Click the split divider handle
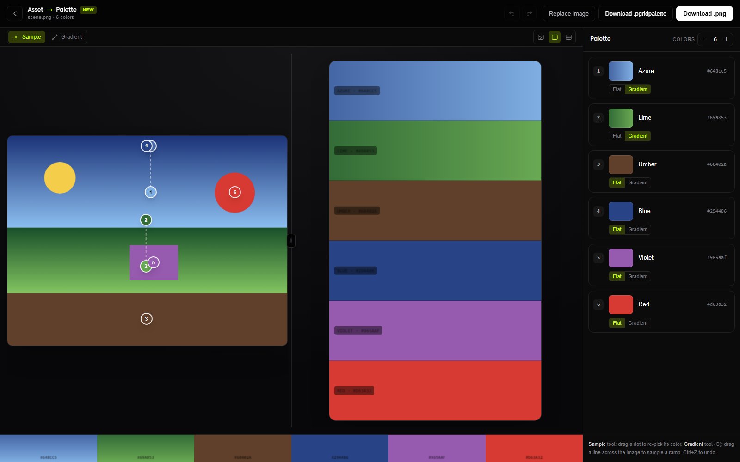Viewport: 740px width, 462px height. (x=291, y=240)
